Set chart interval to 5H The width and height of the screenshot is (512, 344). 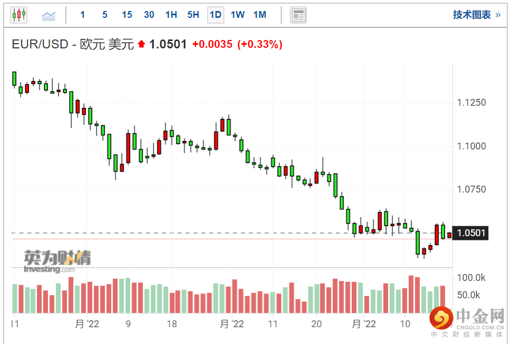click(x=193, y=15)
